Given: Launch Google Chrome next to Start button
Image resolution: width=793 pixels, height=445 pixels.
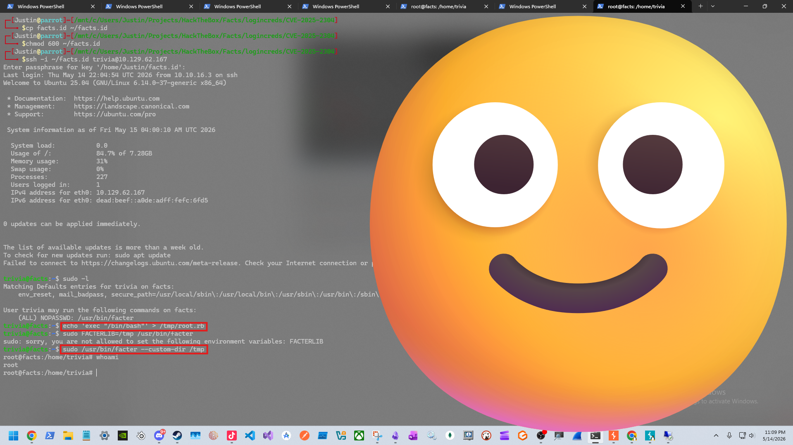Looking at the screenshot, I should pyautogui.click(x=32, y=436).
